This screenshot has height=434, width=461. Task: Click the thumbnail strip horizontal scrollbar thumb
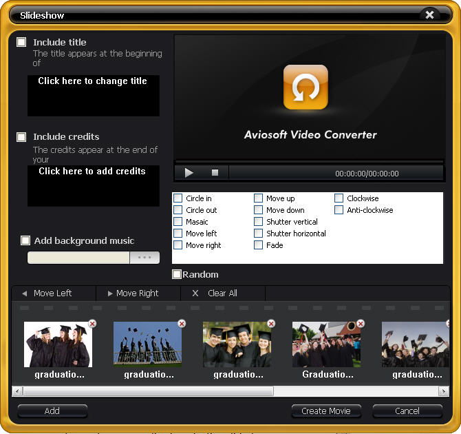148,391
